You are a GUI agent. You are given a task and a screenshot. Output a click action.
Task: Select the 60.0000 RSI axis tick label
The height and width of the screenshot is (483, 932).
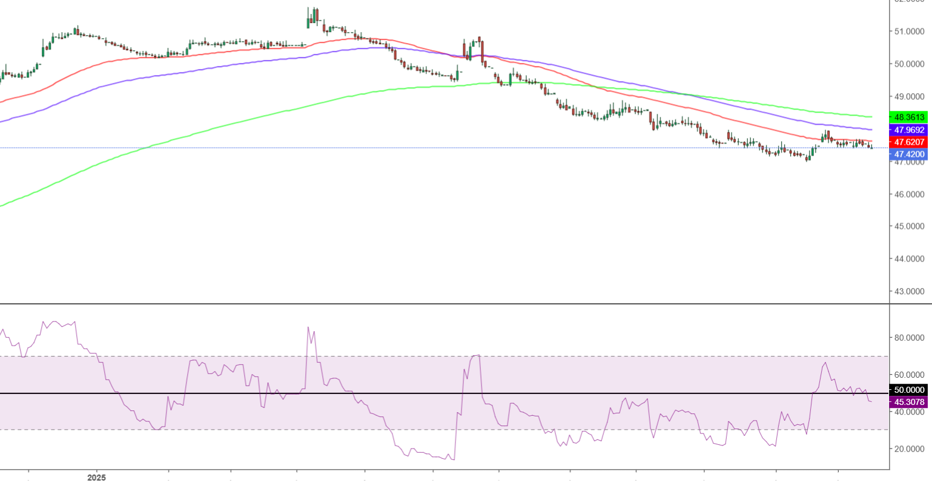pos(910,375)
